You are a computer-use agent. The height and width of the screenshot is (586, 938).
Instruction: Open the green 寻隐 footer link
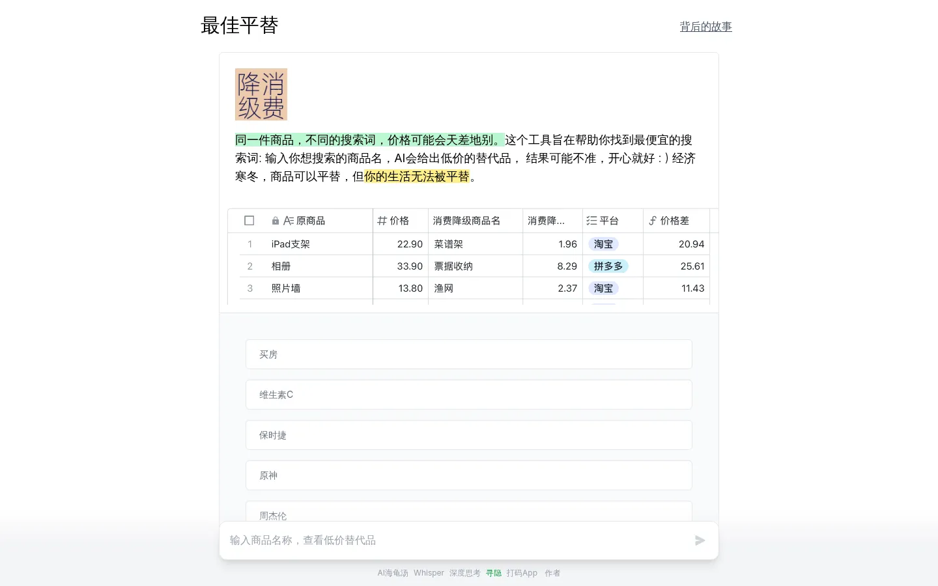point(494,573)
